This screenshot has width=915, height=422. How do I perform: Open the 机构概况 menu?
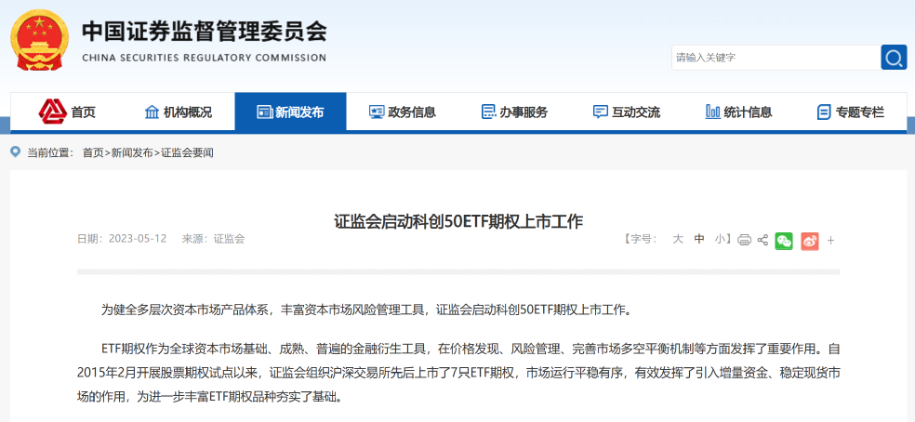click(179, 112)
